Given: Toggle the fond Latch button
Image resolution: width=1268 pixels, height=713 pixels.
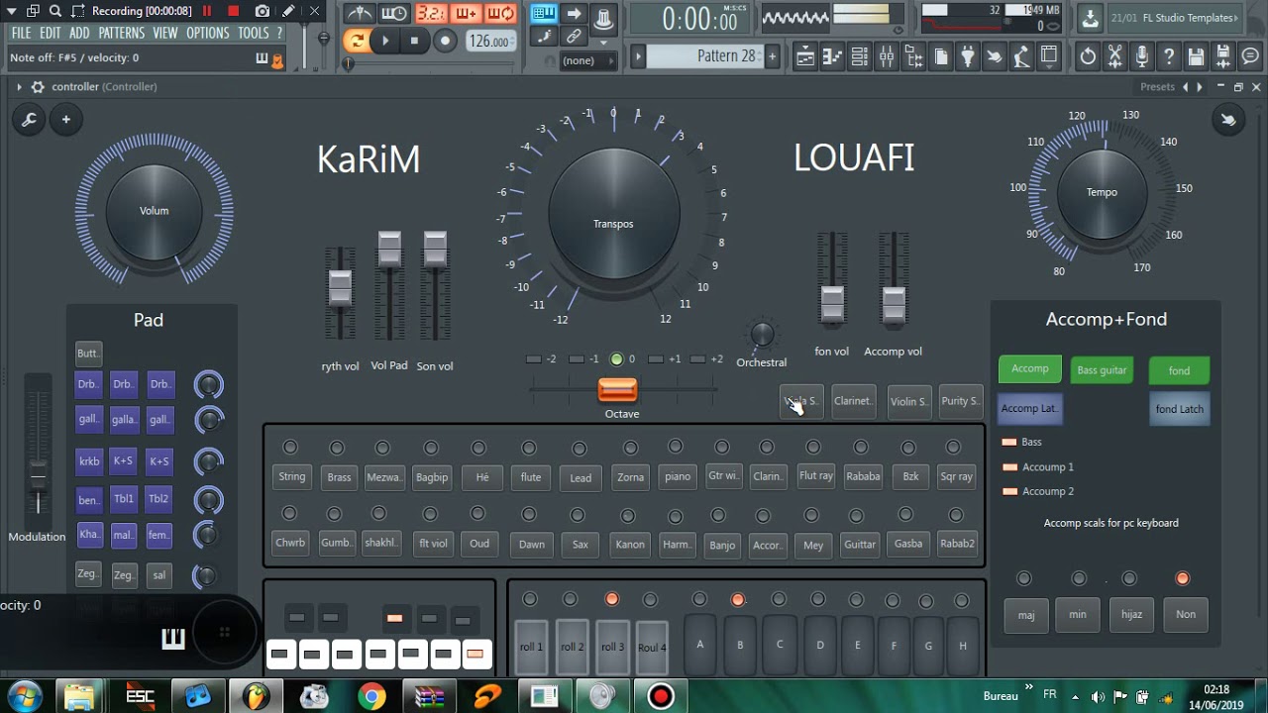Looking at the screenshot, I should coord(1180,409).
